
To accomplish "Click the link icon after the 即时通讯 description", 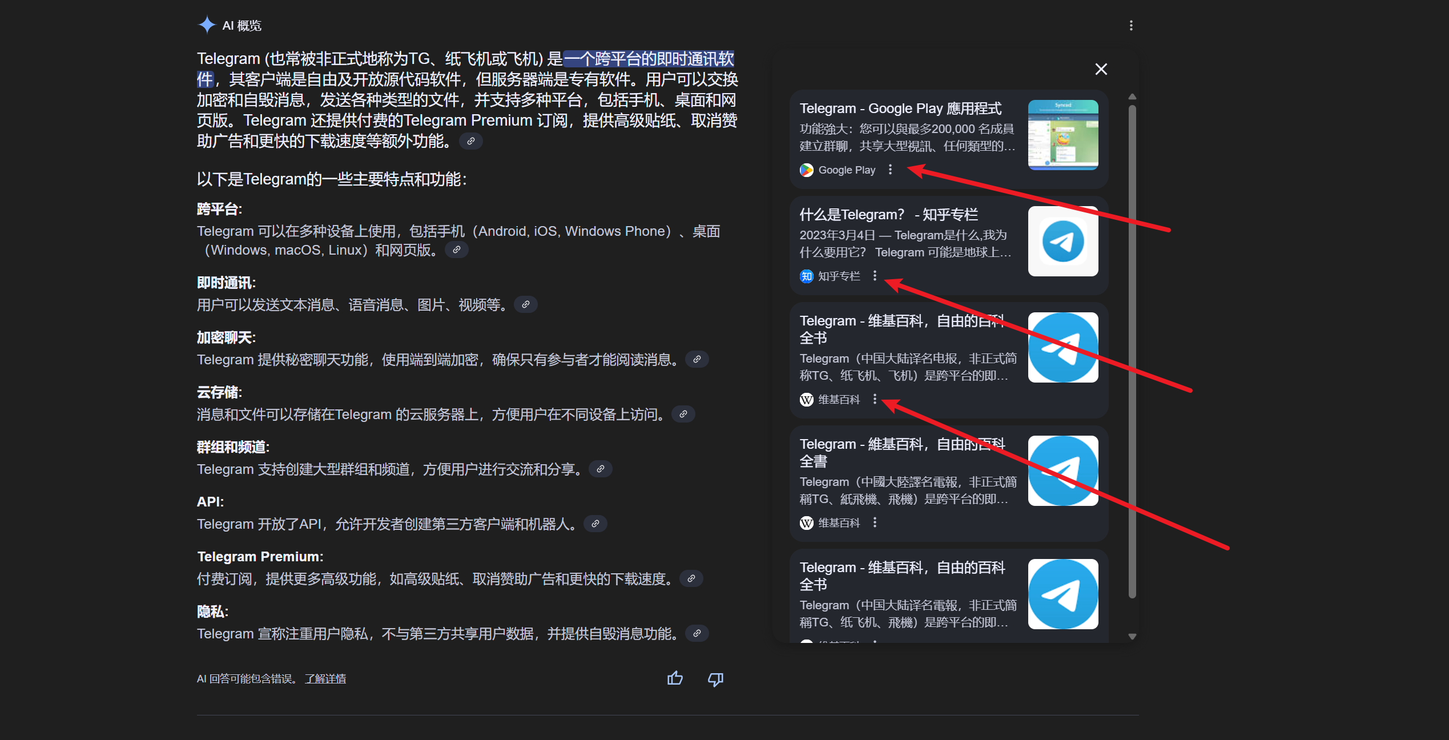I will coord(526,304).
